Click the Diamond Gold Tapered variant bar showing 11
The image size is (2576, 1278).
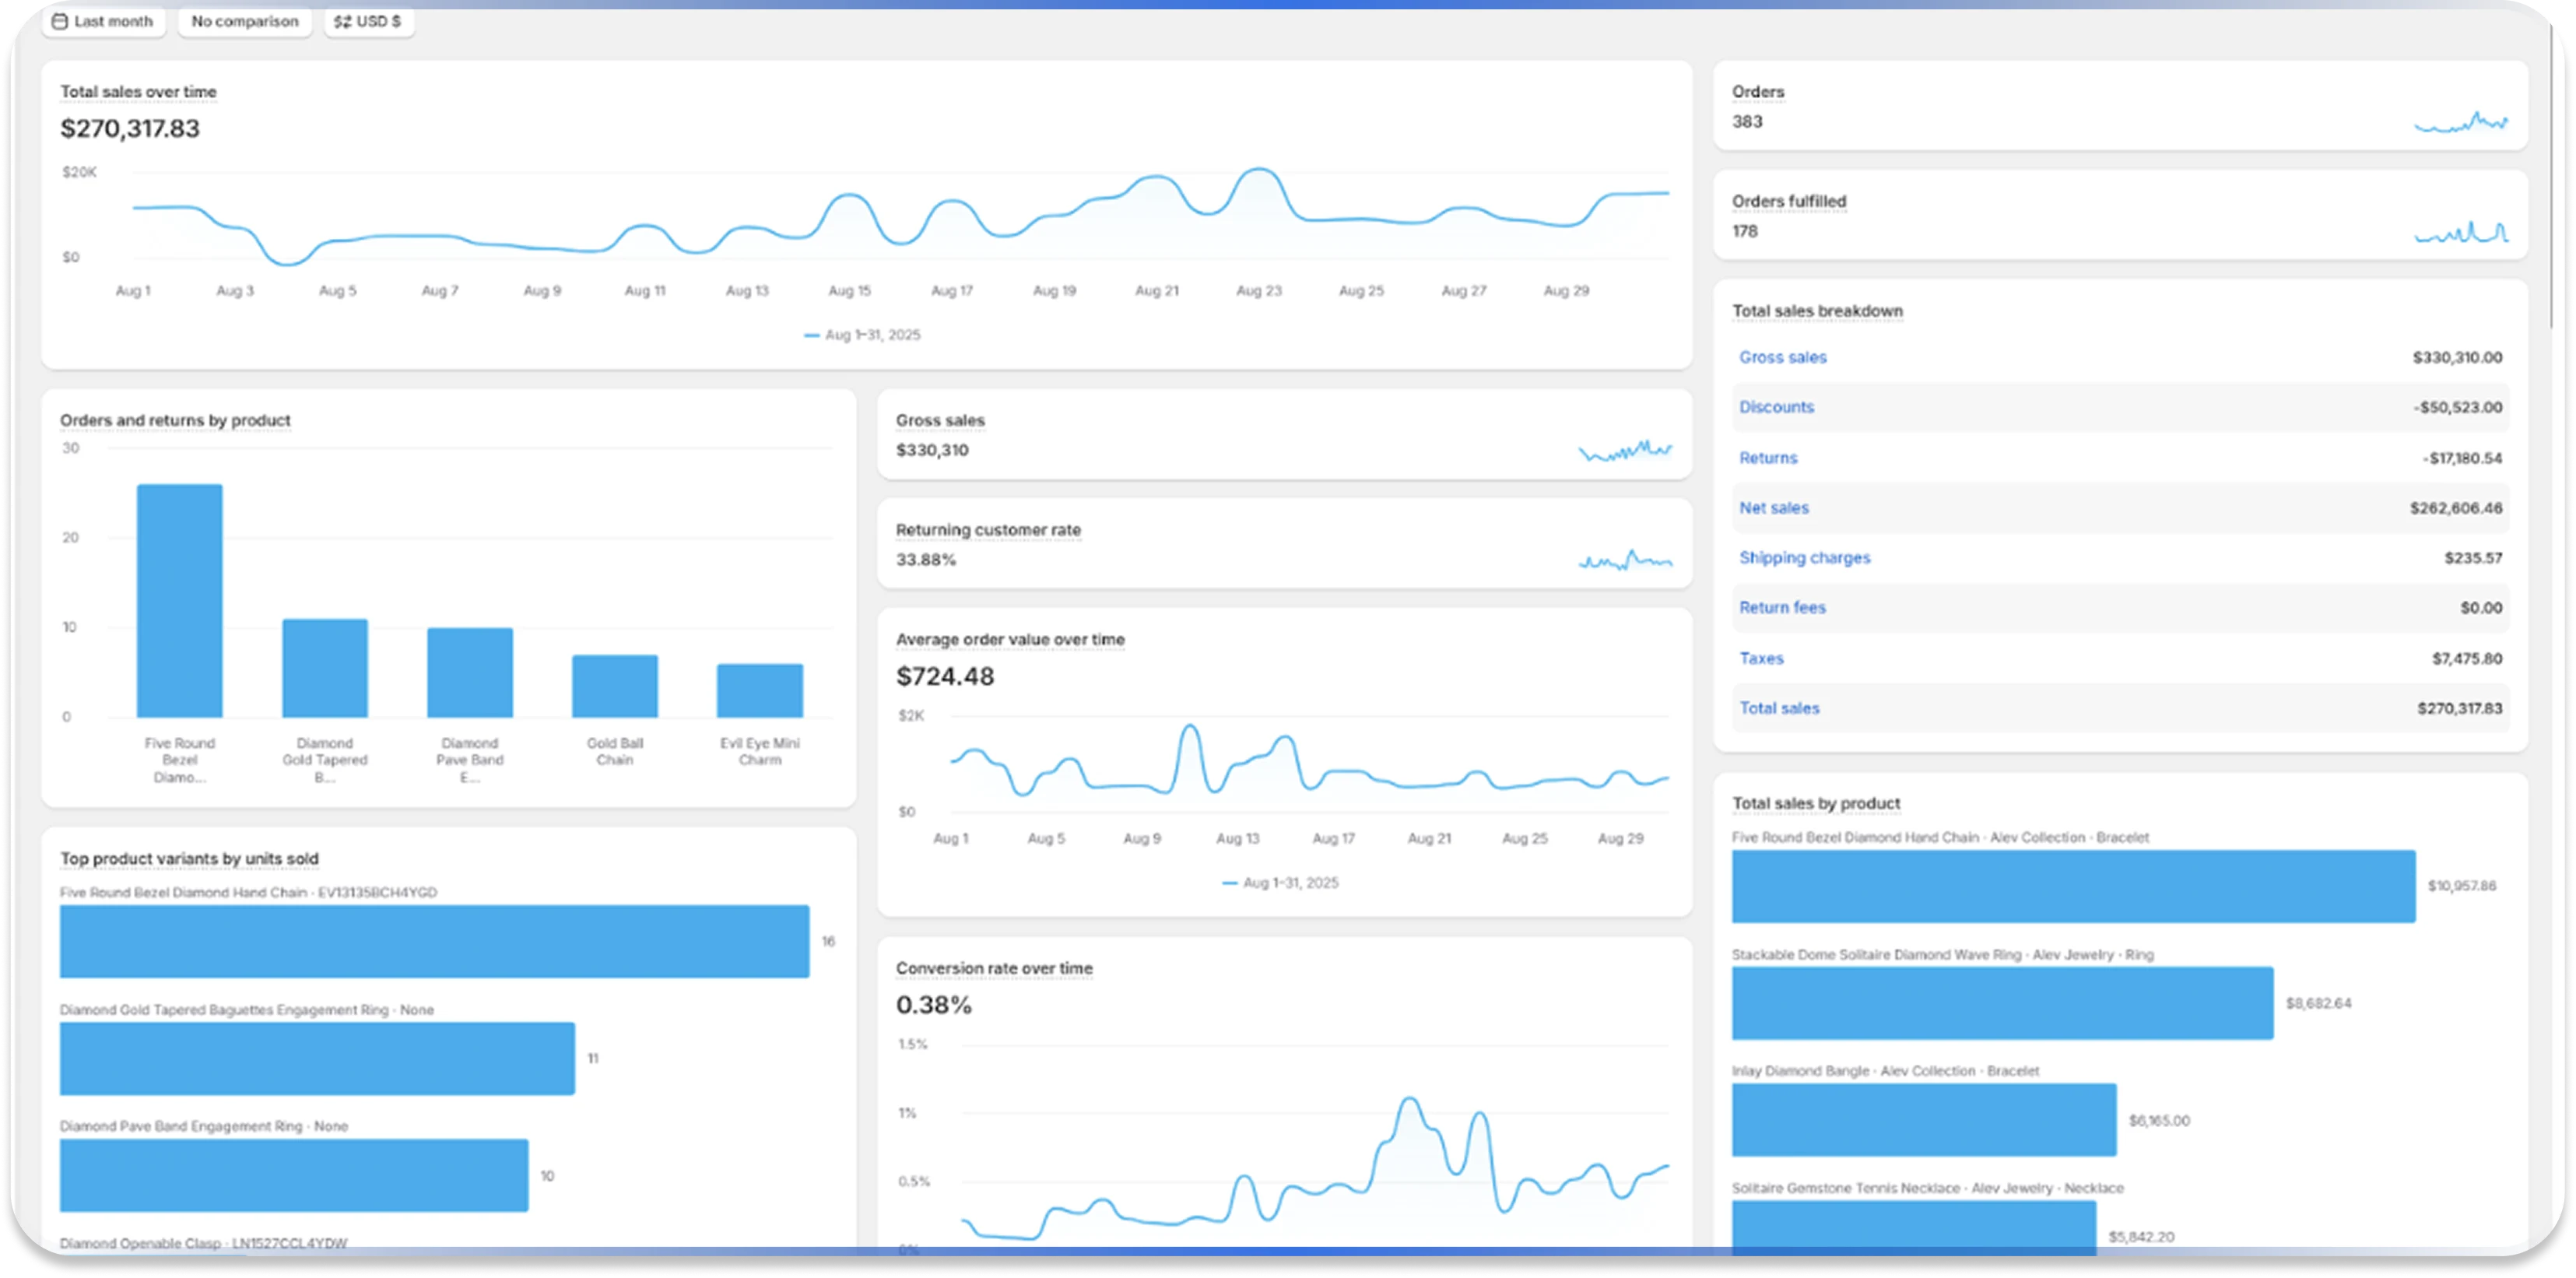click(x=317, y=1058)
